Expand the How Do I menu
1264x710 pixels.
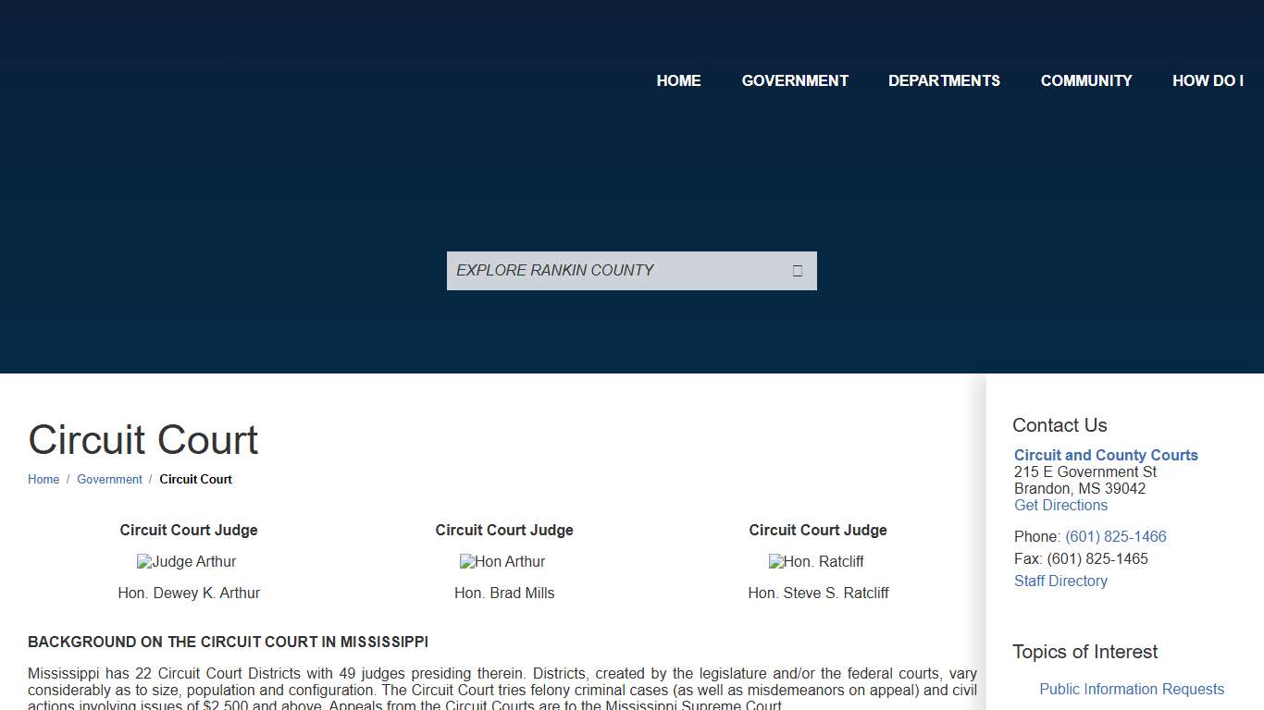point(1208,80)
